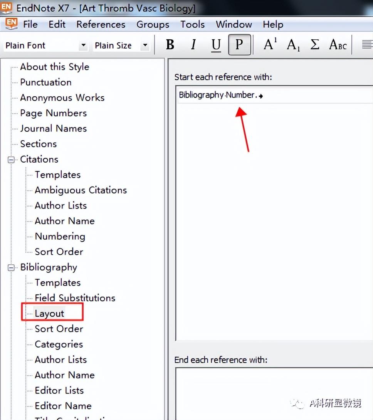Select the Citations node label
This screenshot has height=420, width=373.
point(39,160)
